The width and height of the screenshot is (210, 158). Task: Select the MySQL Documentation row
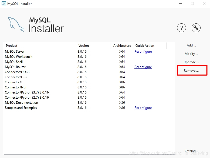tap(89, 103)
